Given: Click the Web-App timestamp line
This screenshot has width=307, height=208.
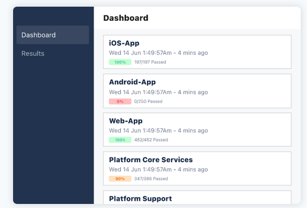Looking at the screenshot, I should pyautogui.click(x=158, y=130).
